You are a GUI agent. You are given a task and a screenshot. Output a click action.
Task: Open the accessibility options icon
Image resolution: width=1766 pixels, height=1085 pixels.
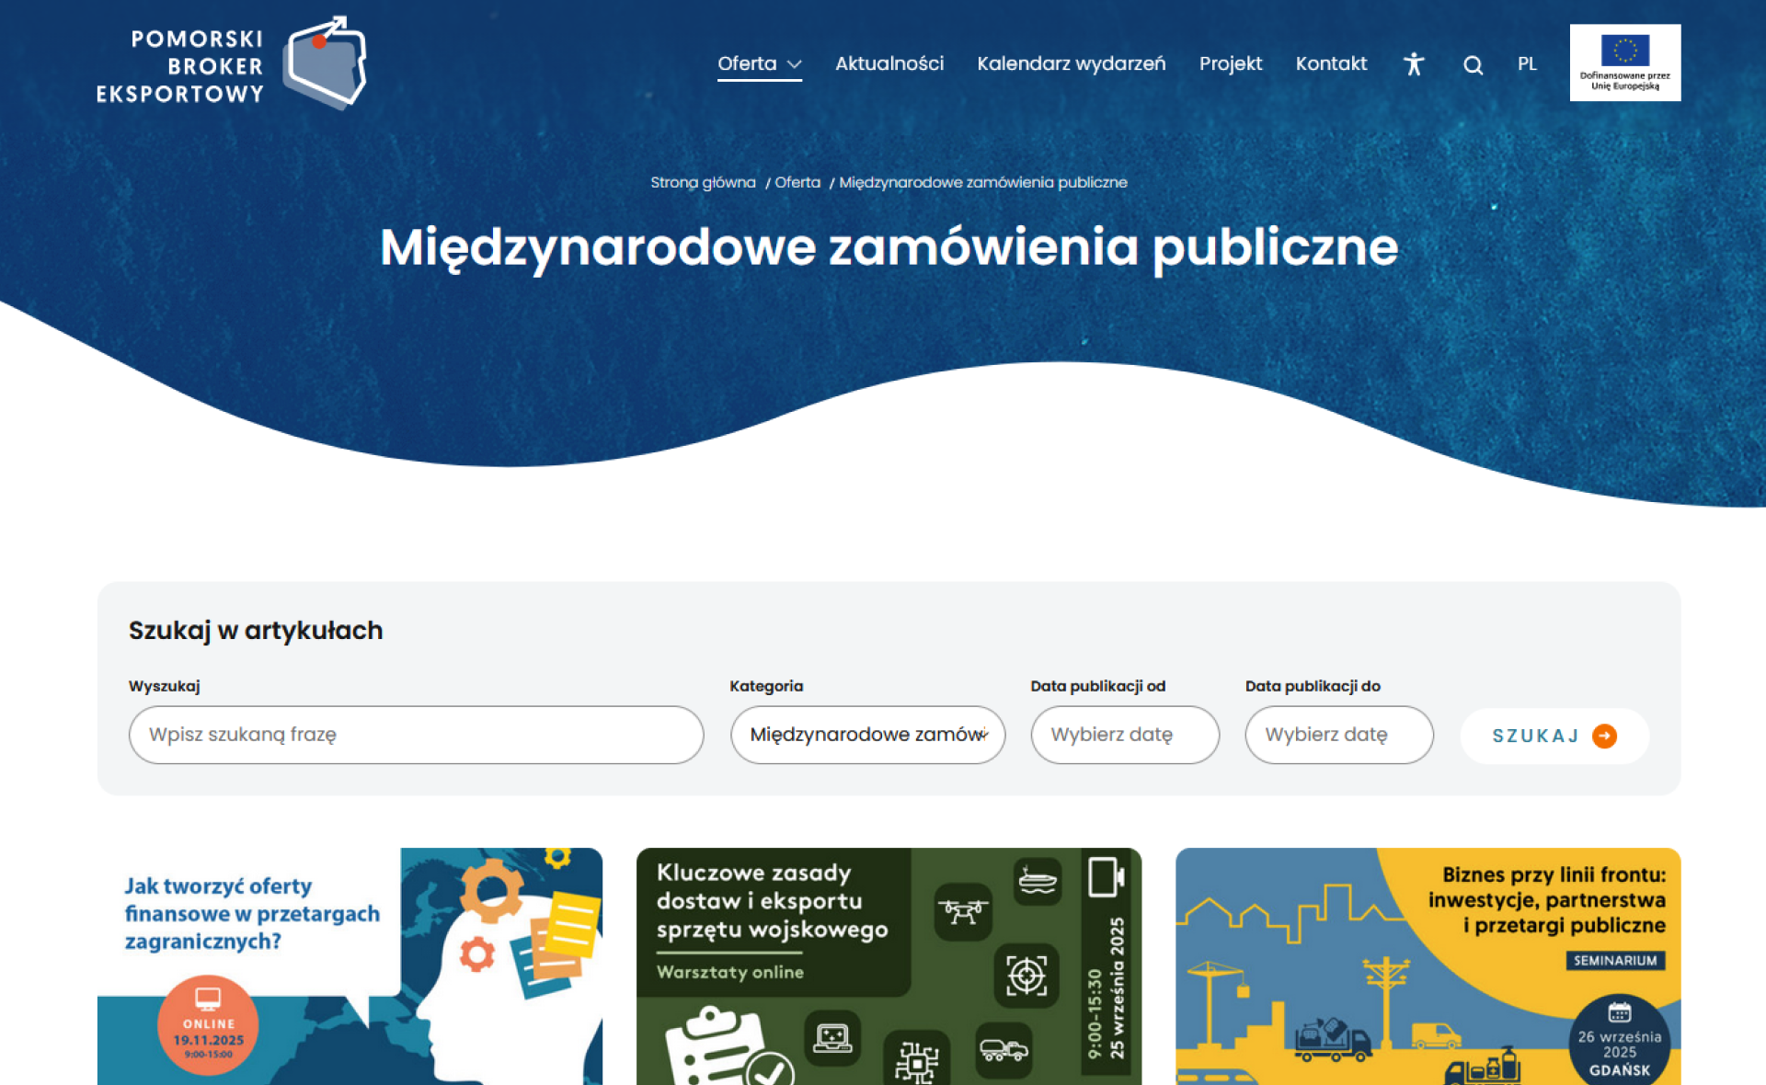click(x=1414, y=64)
